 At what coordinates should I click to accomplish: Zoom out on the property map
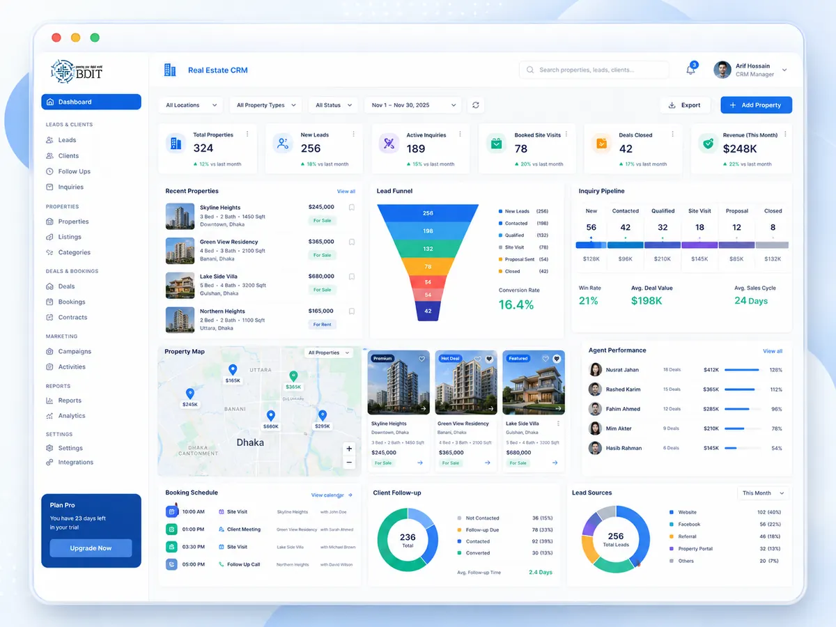click(349, 462)
